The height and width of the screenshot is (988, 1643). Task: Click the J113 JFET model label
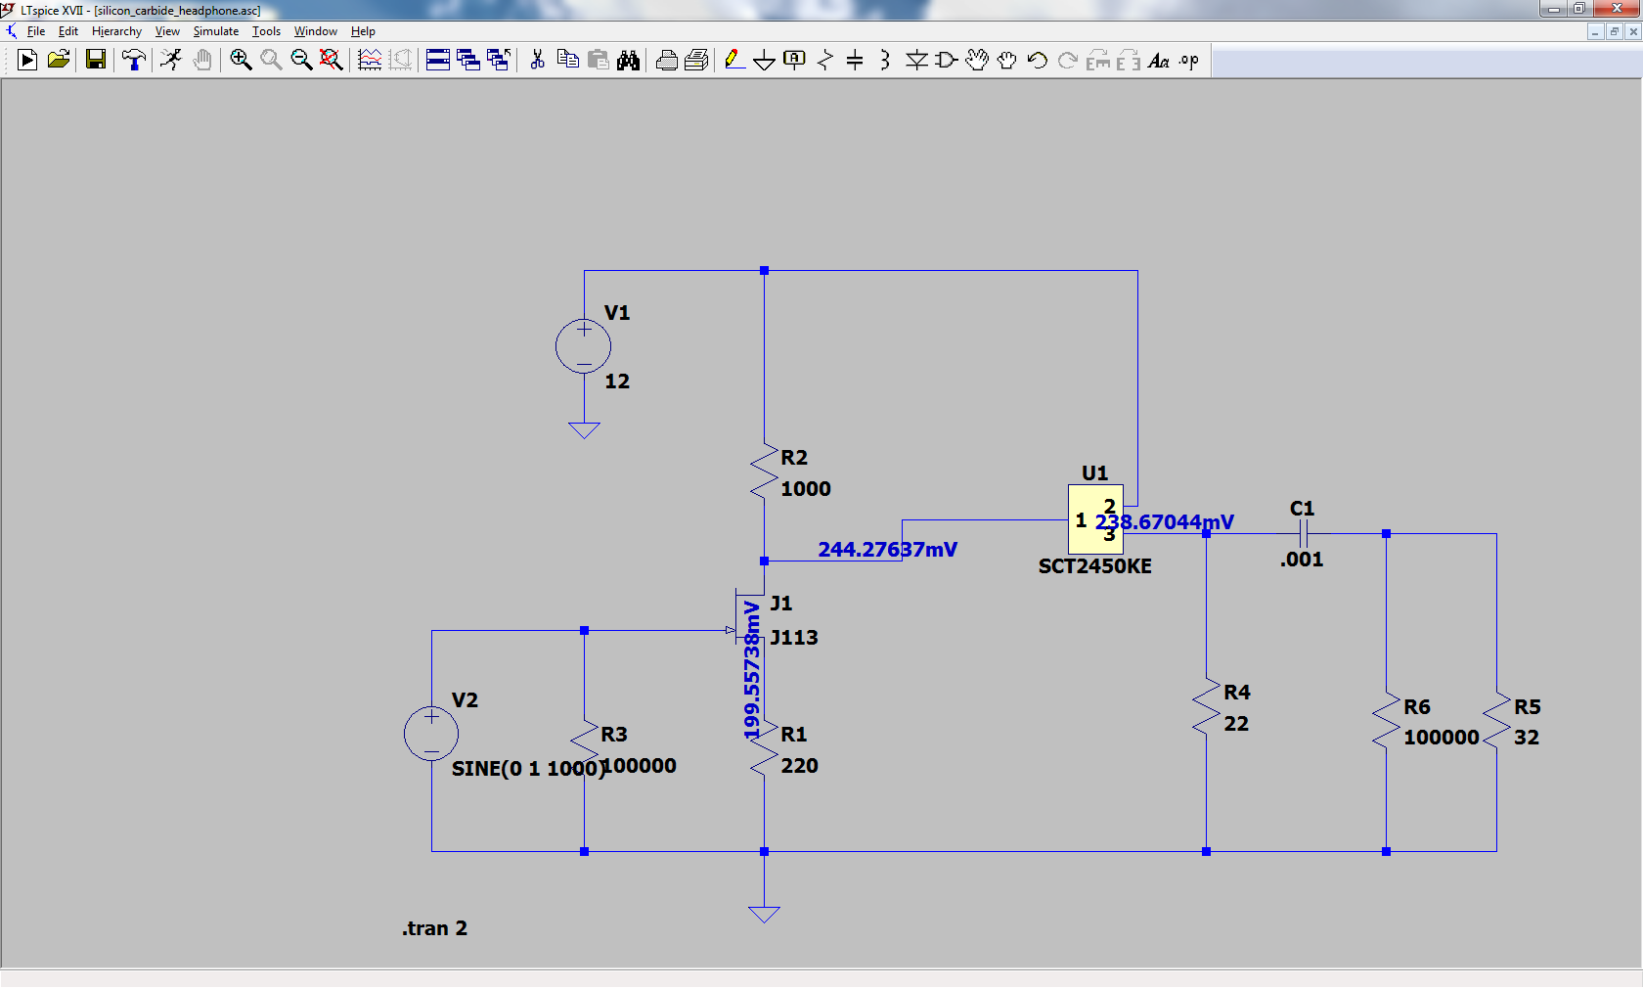(794, 638)
